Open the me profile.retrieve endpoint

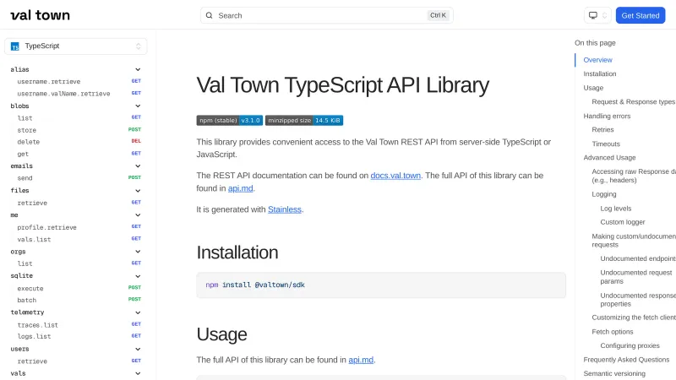47,227
